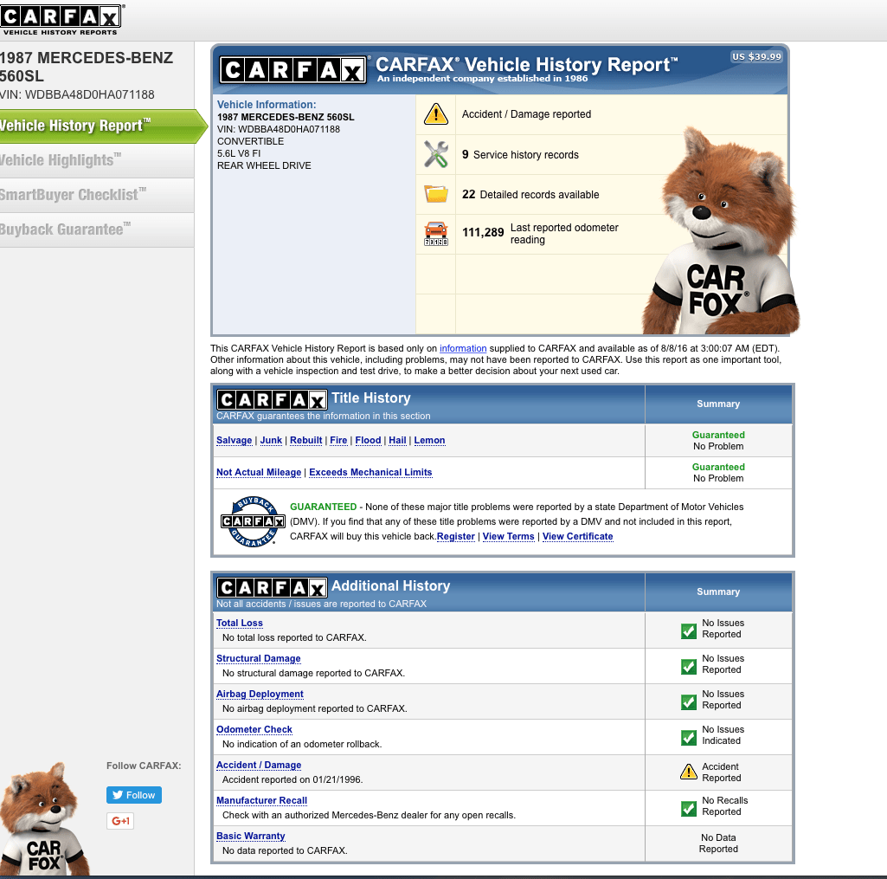Click 'Guaranteed No Problem' in Salvage row
This screenshot has height=879, width=887.
(x=718, y=441)
